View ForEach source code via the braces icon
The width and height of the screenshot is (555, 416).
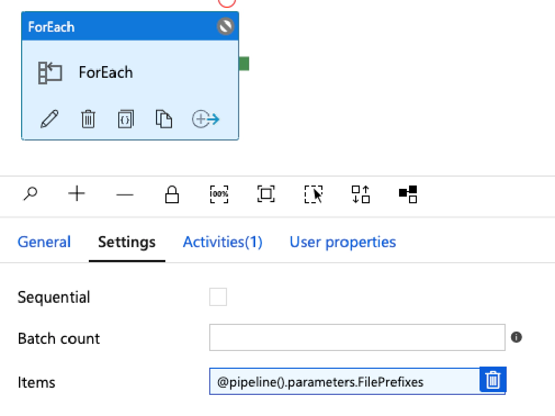[x=125, y=118]
